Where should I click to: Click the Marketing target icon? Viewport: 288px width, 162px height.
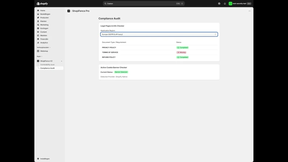(38, 25)
